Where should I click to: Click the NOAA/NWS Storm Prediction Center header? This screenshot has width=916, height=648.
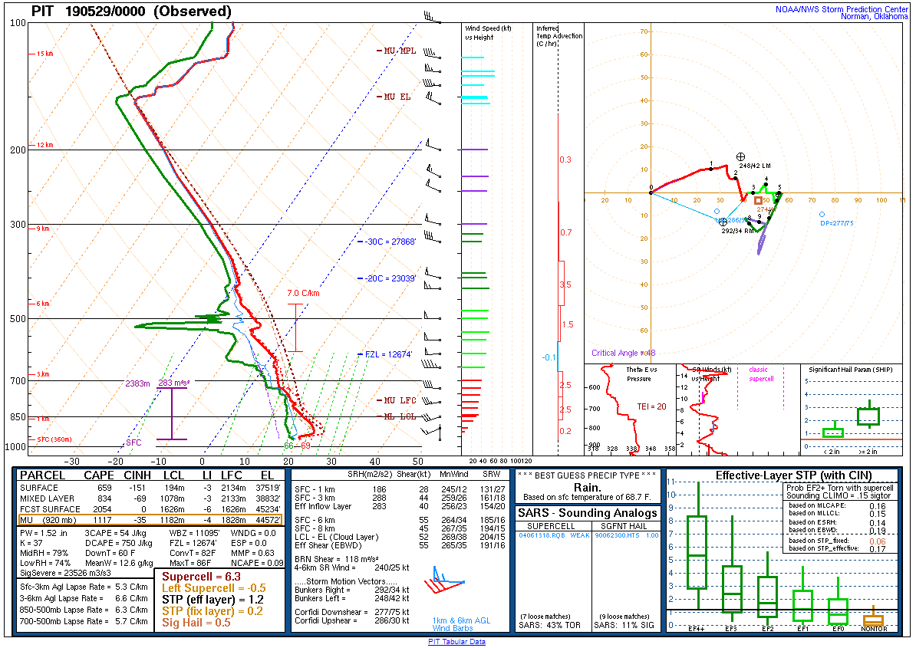click(842, 9)
